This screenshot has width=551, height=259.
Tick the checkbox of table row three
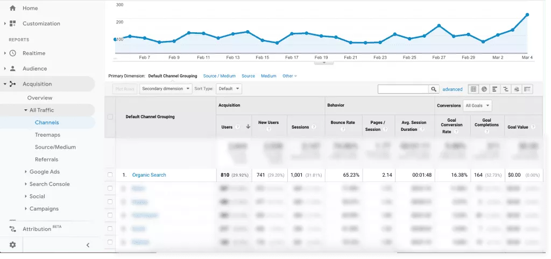110,202
